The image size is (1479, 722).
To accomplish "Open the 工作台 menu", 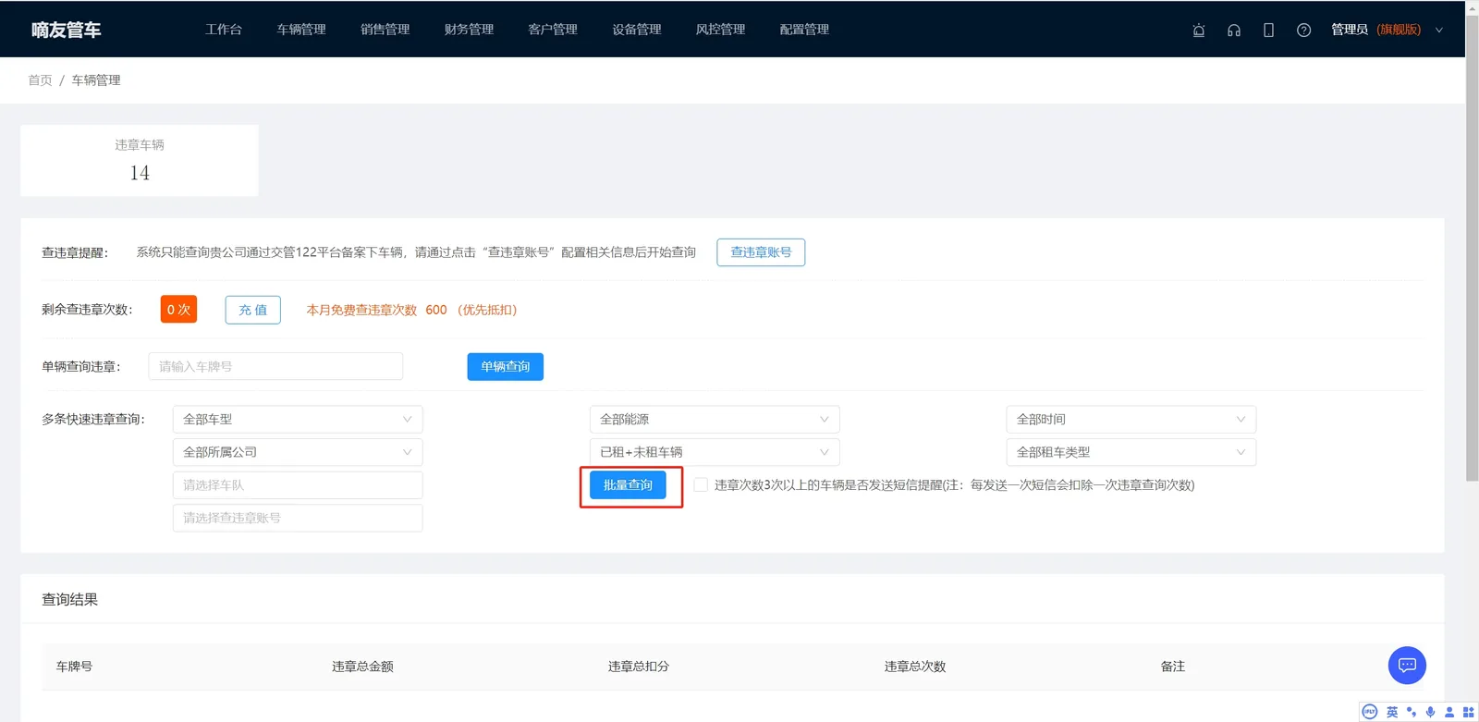I will click(x=224, y=30).
